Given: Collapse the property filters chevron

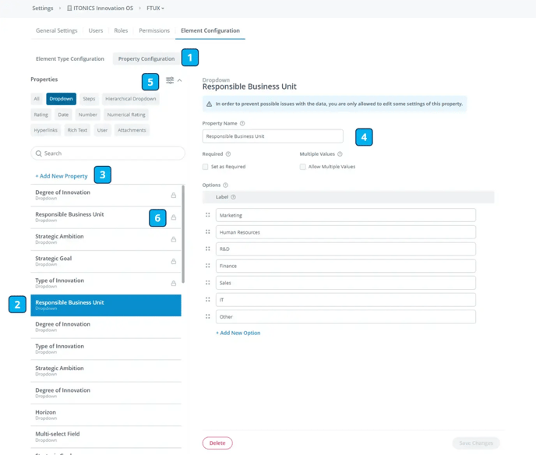Looking at the screenshot, I should [x=179, y=80].
